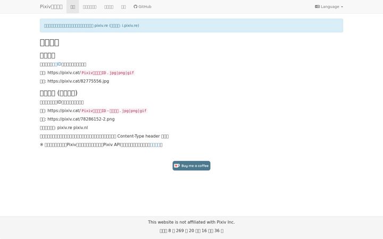383x239 pixels.
Task: Click the text listing pixiv.re pixiv.nl domains
Action: point(72,127)
